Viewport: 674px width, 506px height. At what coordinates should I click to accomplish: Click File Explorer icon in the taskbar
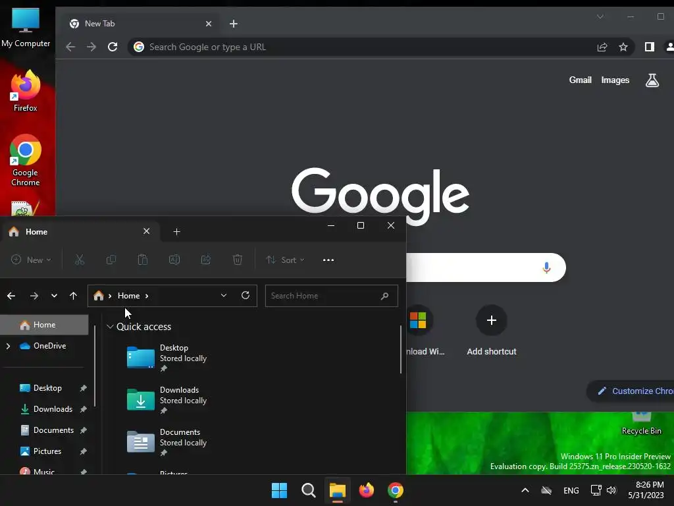tap(338, 490)
